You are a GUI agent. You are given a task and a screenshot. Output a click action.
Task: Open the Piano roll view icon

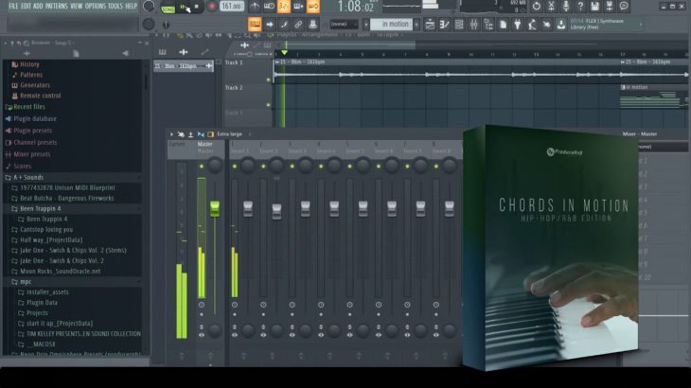click(x=444, y=25)
